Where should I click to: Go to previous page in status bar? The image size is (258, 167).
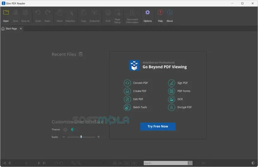tap(10, 163)
